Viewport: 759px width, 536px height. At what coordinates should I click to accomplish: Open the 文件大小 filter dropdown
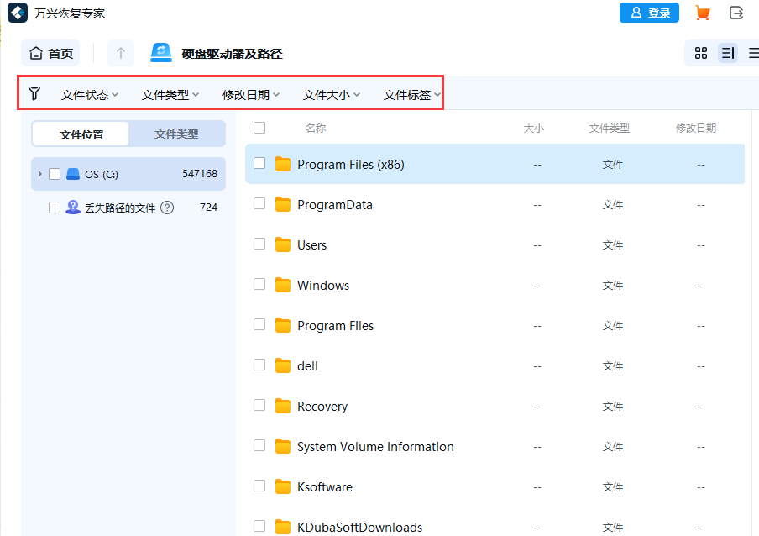(x=331, y=94)
